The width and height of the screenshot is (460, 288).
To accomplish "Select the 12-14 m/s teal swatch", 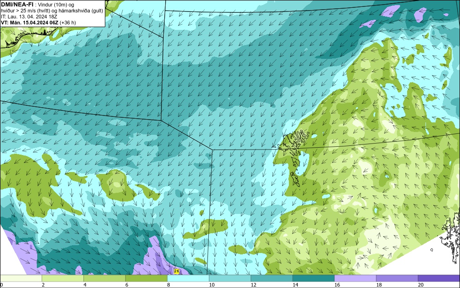I will point(272,278).
